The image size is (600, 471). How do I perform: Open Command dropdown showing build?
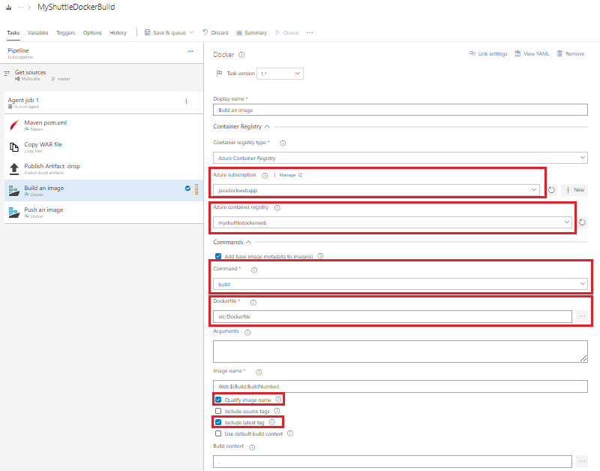pos(400,284)
